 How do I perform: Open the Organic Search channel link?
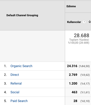click(x=21, y=66)
